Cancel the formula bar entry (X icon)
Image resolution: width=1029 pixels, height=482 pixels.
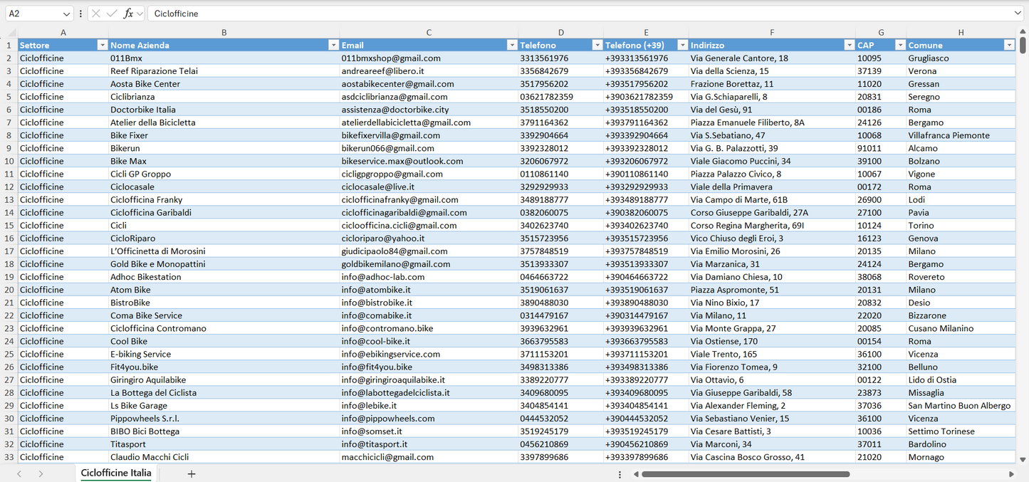pos(96,14)
